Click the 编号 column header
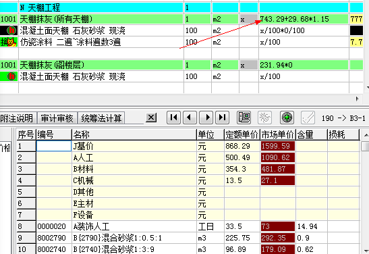The width and height of the screenshot is (369, 254). tap(54, 134)
